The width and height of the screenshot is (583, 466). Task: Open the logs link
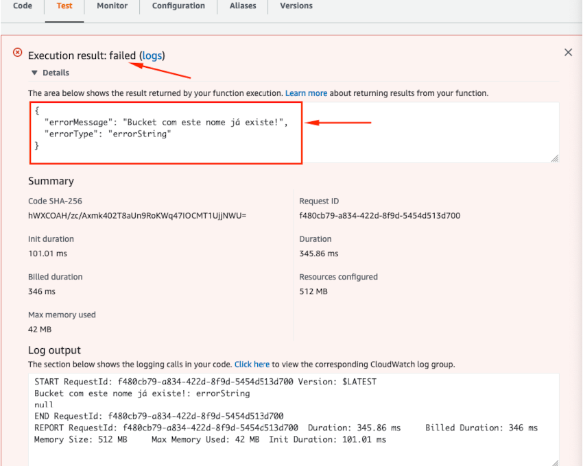pos(152,56)
